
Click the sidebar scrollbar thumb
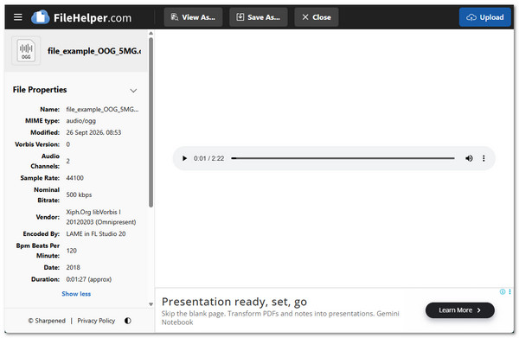(151, 123)
